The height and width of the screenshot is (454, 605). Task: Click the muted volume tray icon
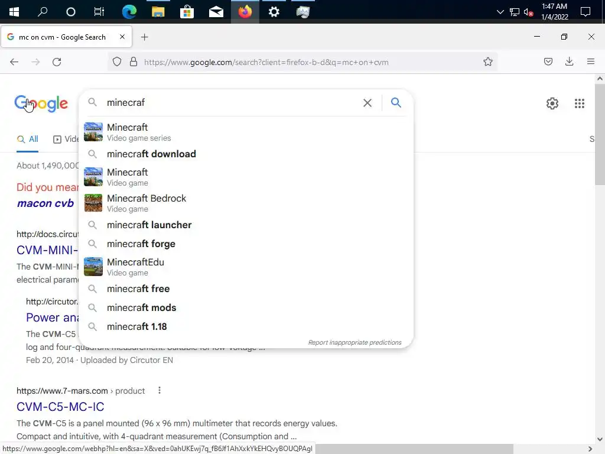(529, 12)
